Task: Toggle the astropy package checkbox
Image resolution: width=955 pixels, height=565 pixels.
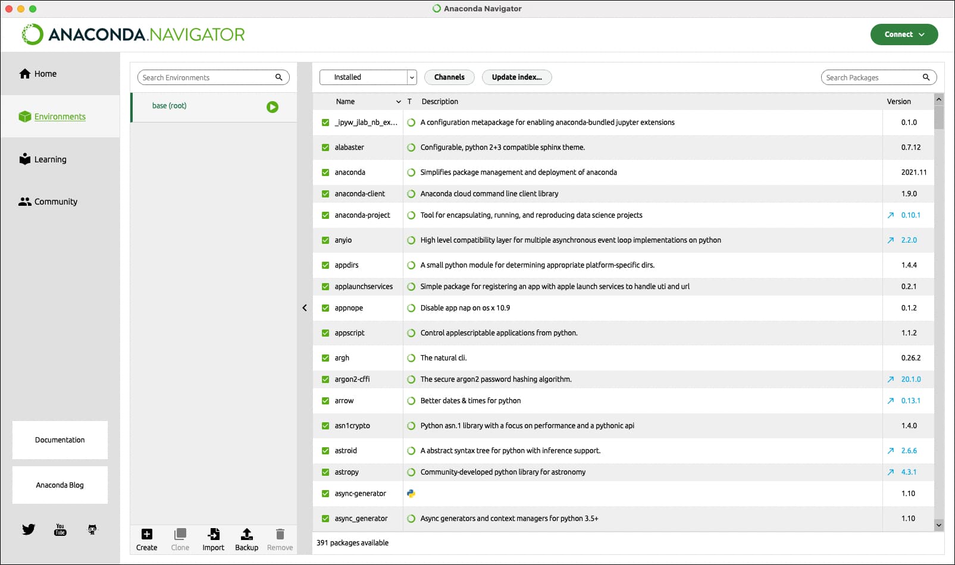Action: (325, 472)
